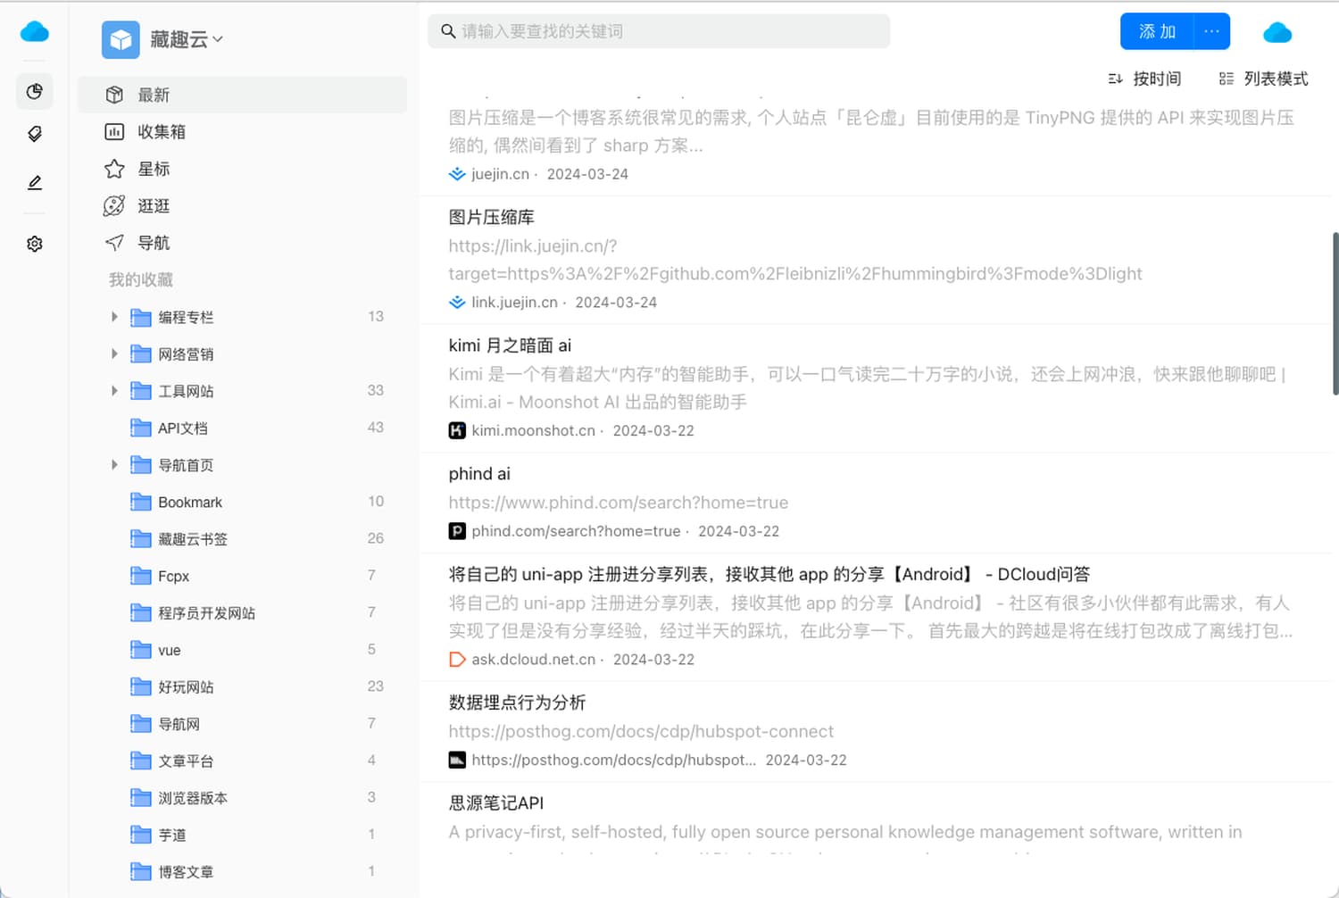
Task: Select 收集箱 in the sidebar
Action: pos(161,131)
